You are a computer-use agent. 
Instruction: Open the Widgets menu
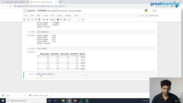[x=68, y=15]
